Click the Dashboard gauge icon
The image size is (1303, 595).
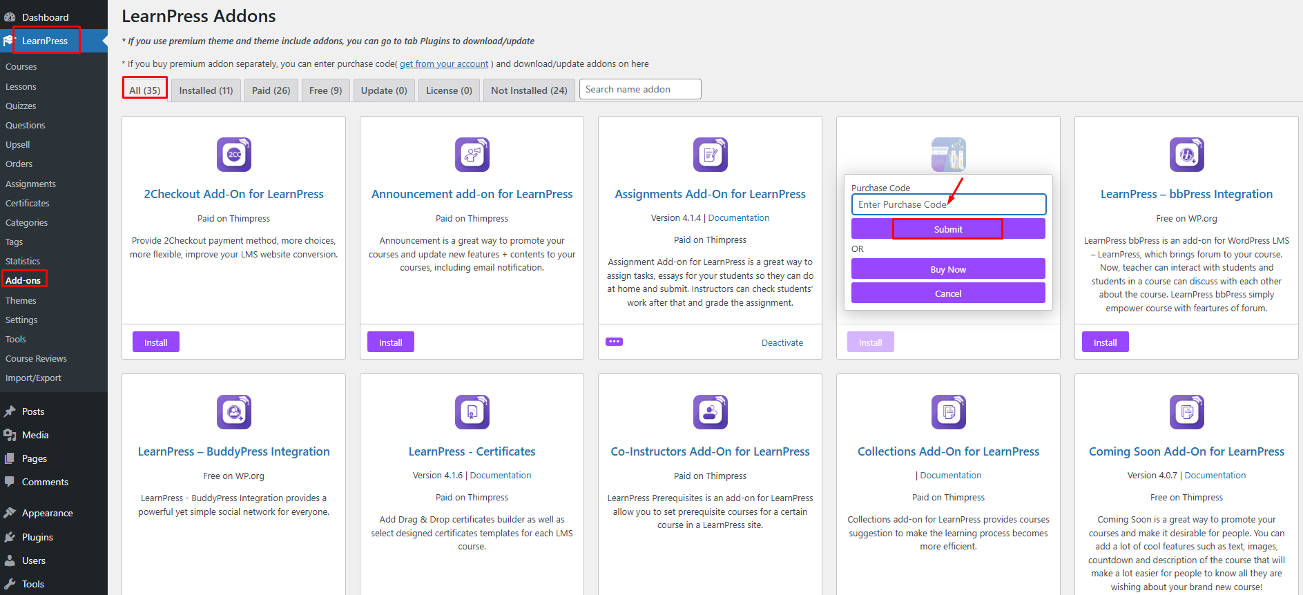coord(10,17)
